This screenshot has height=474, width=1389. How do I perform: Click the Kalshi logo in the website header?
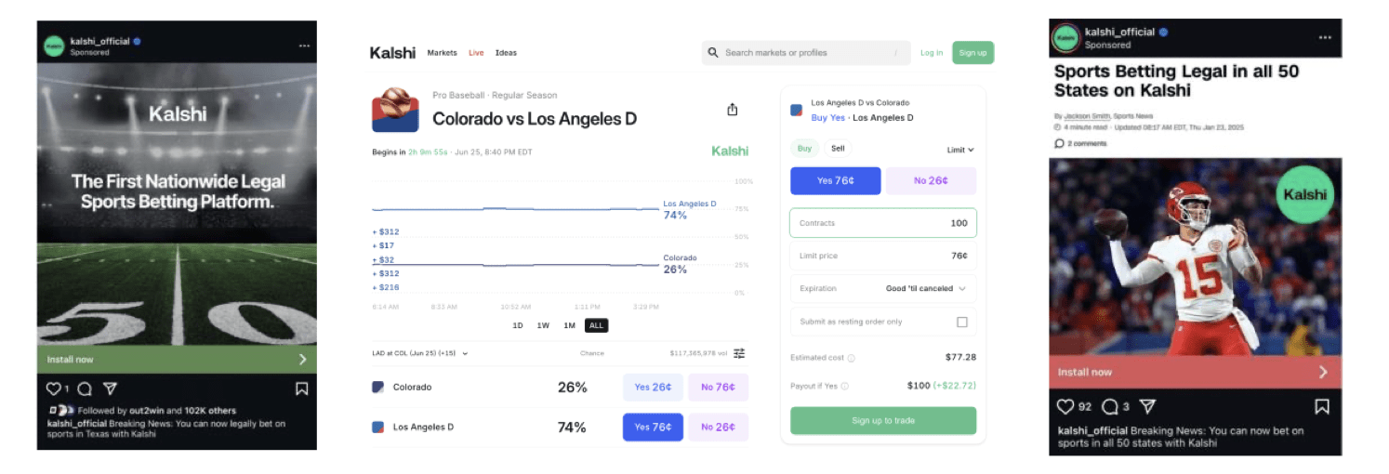click(x=392, y=53)
